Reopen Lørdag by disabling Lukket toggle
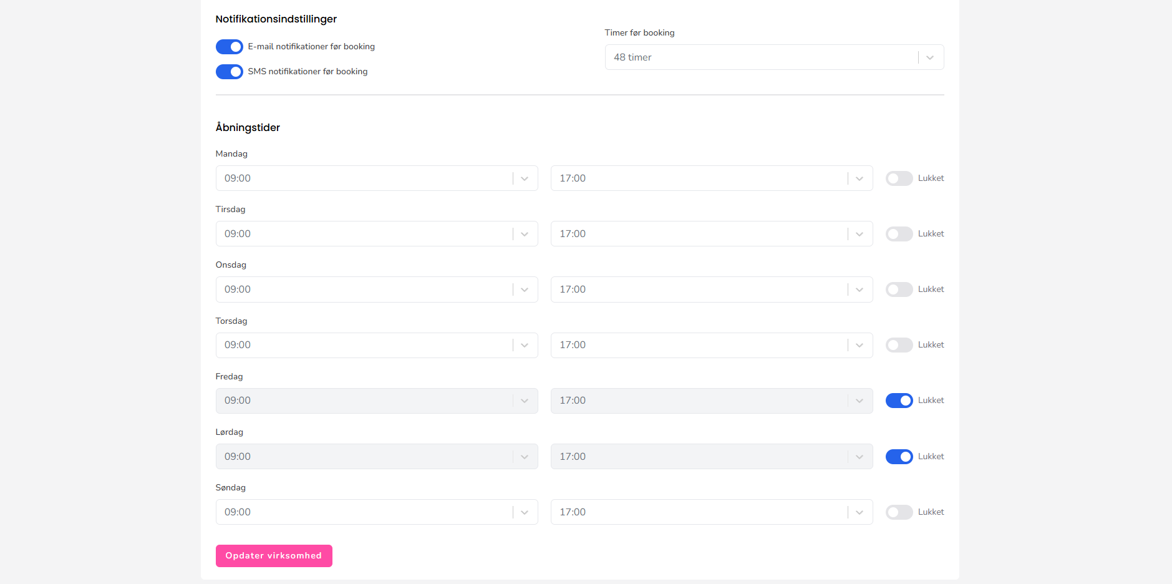The width and height of the screenshot is (1172, 584). (x=899, y=457)
